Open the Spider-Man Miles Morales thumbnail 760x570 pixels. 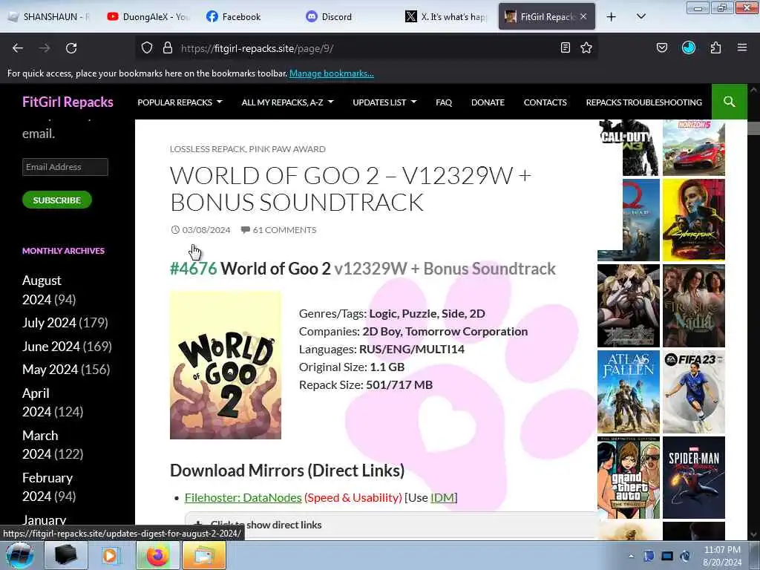pos(694,477)
